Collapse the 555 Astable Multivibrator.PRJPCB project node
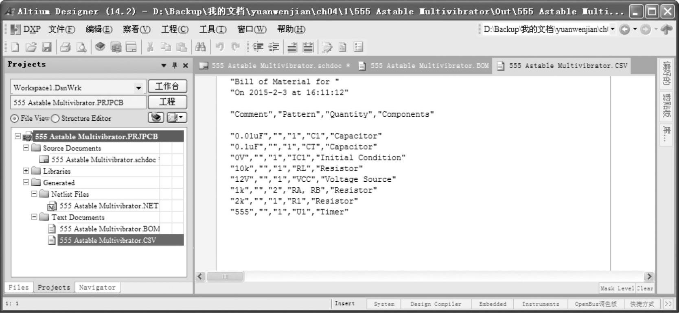This screenshot has width=679, height=313. click(18, 136)
